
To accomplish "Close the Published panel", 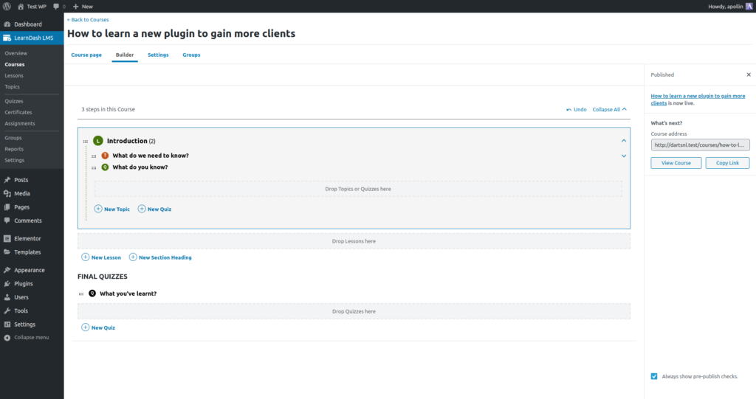I will (748, 74).
